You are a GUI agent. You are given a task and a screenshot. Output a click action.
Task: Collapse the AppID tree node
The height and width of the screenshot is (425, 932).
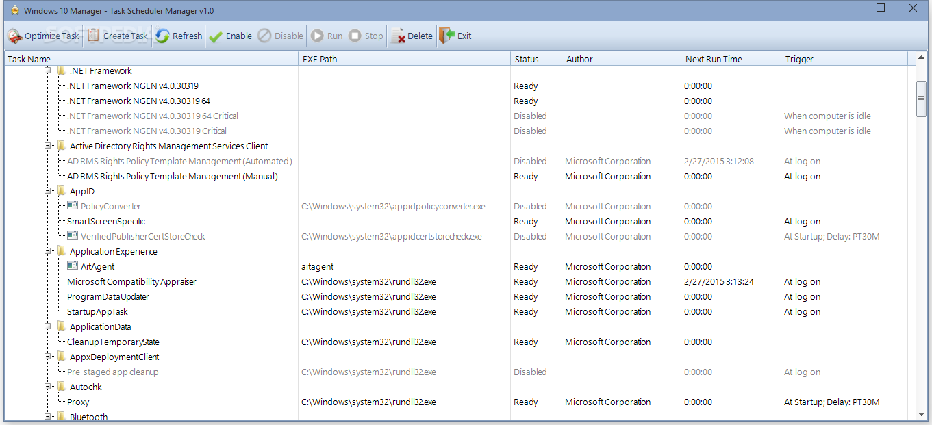48,191
